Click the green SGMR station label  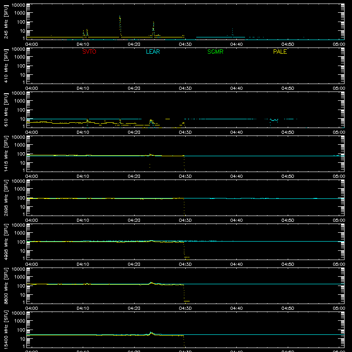pos(215,51)
